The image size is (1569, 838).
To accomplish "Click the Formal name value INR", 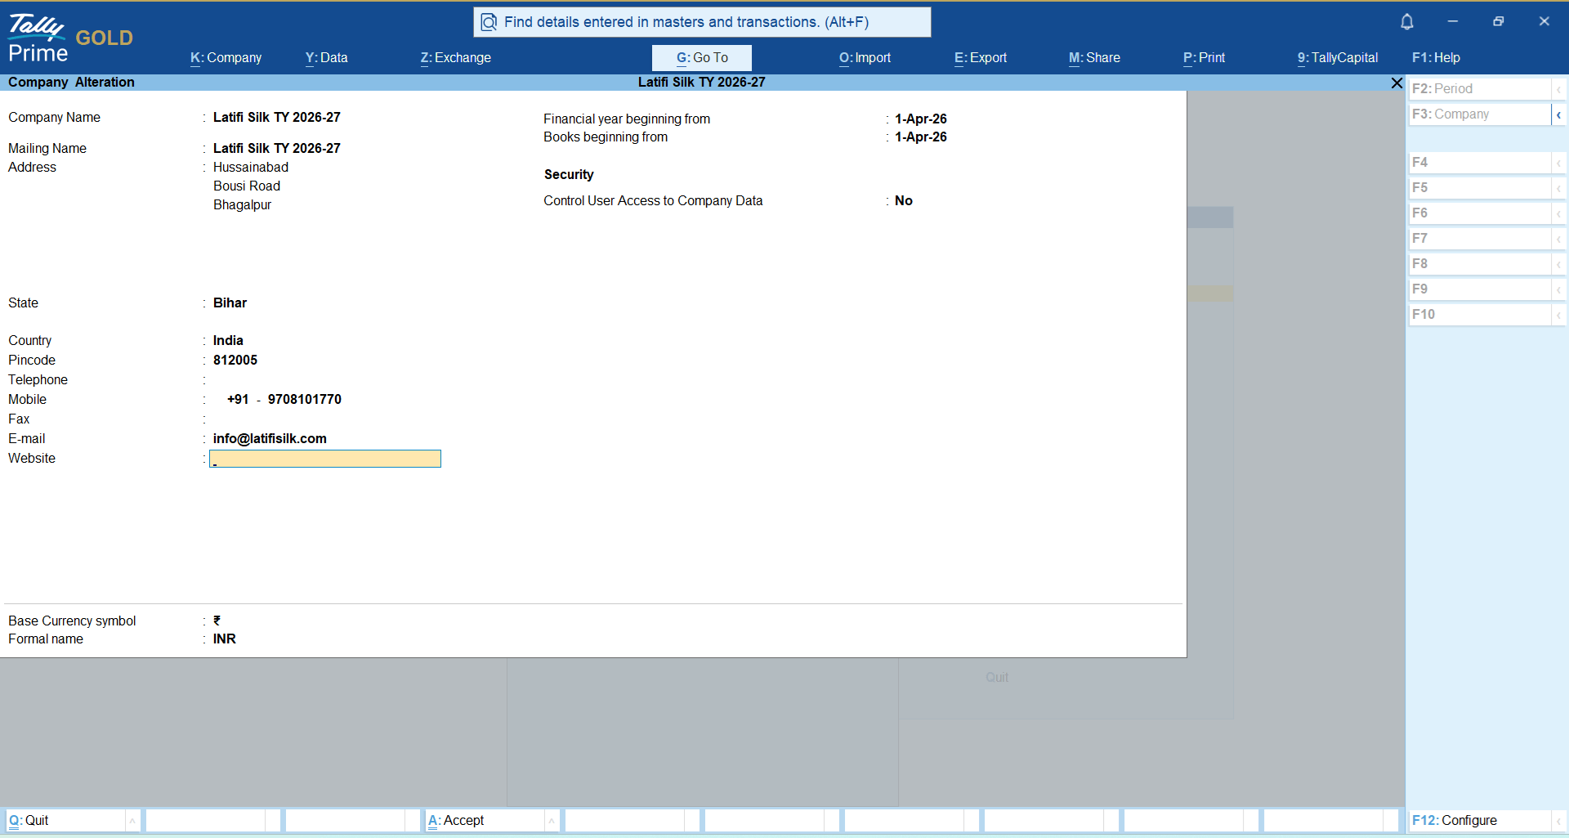I will pos(225,639).
